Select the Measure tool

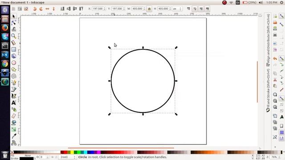point(14,43)
